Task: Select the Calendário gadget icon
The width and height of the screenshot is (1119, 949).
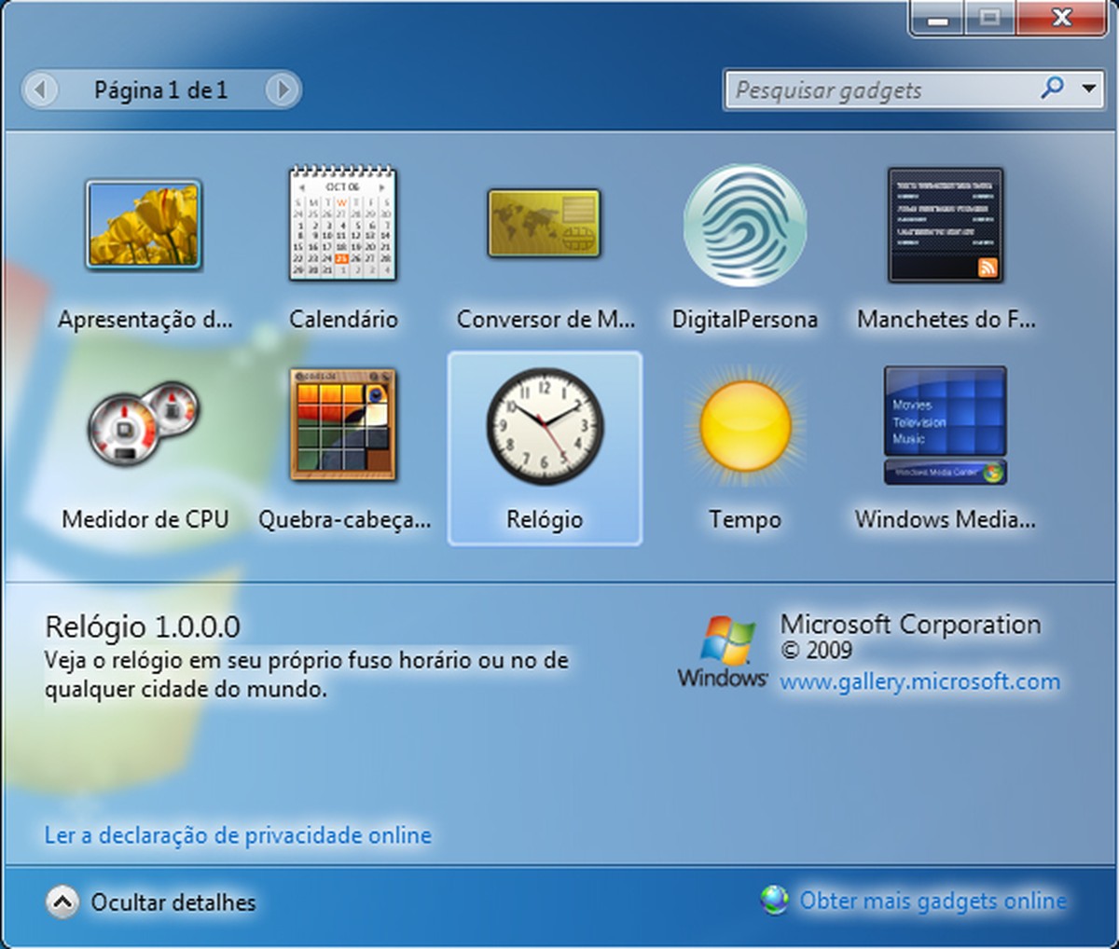Action: tap(343, 225)
